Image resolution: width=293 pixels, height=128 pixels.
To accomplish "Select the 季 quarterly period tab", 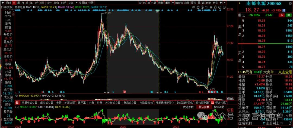I will click(27, 3).
